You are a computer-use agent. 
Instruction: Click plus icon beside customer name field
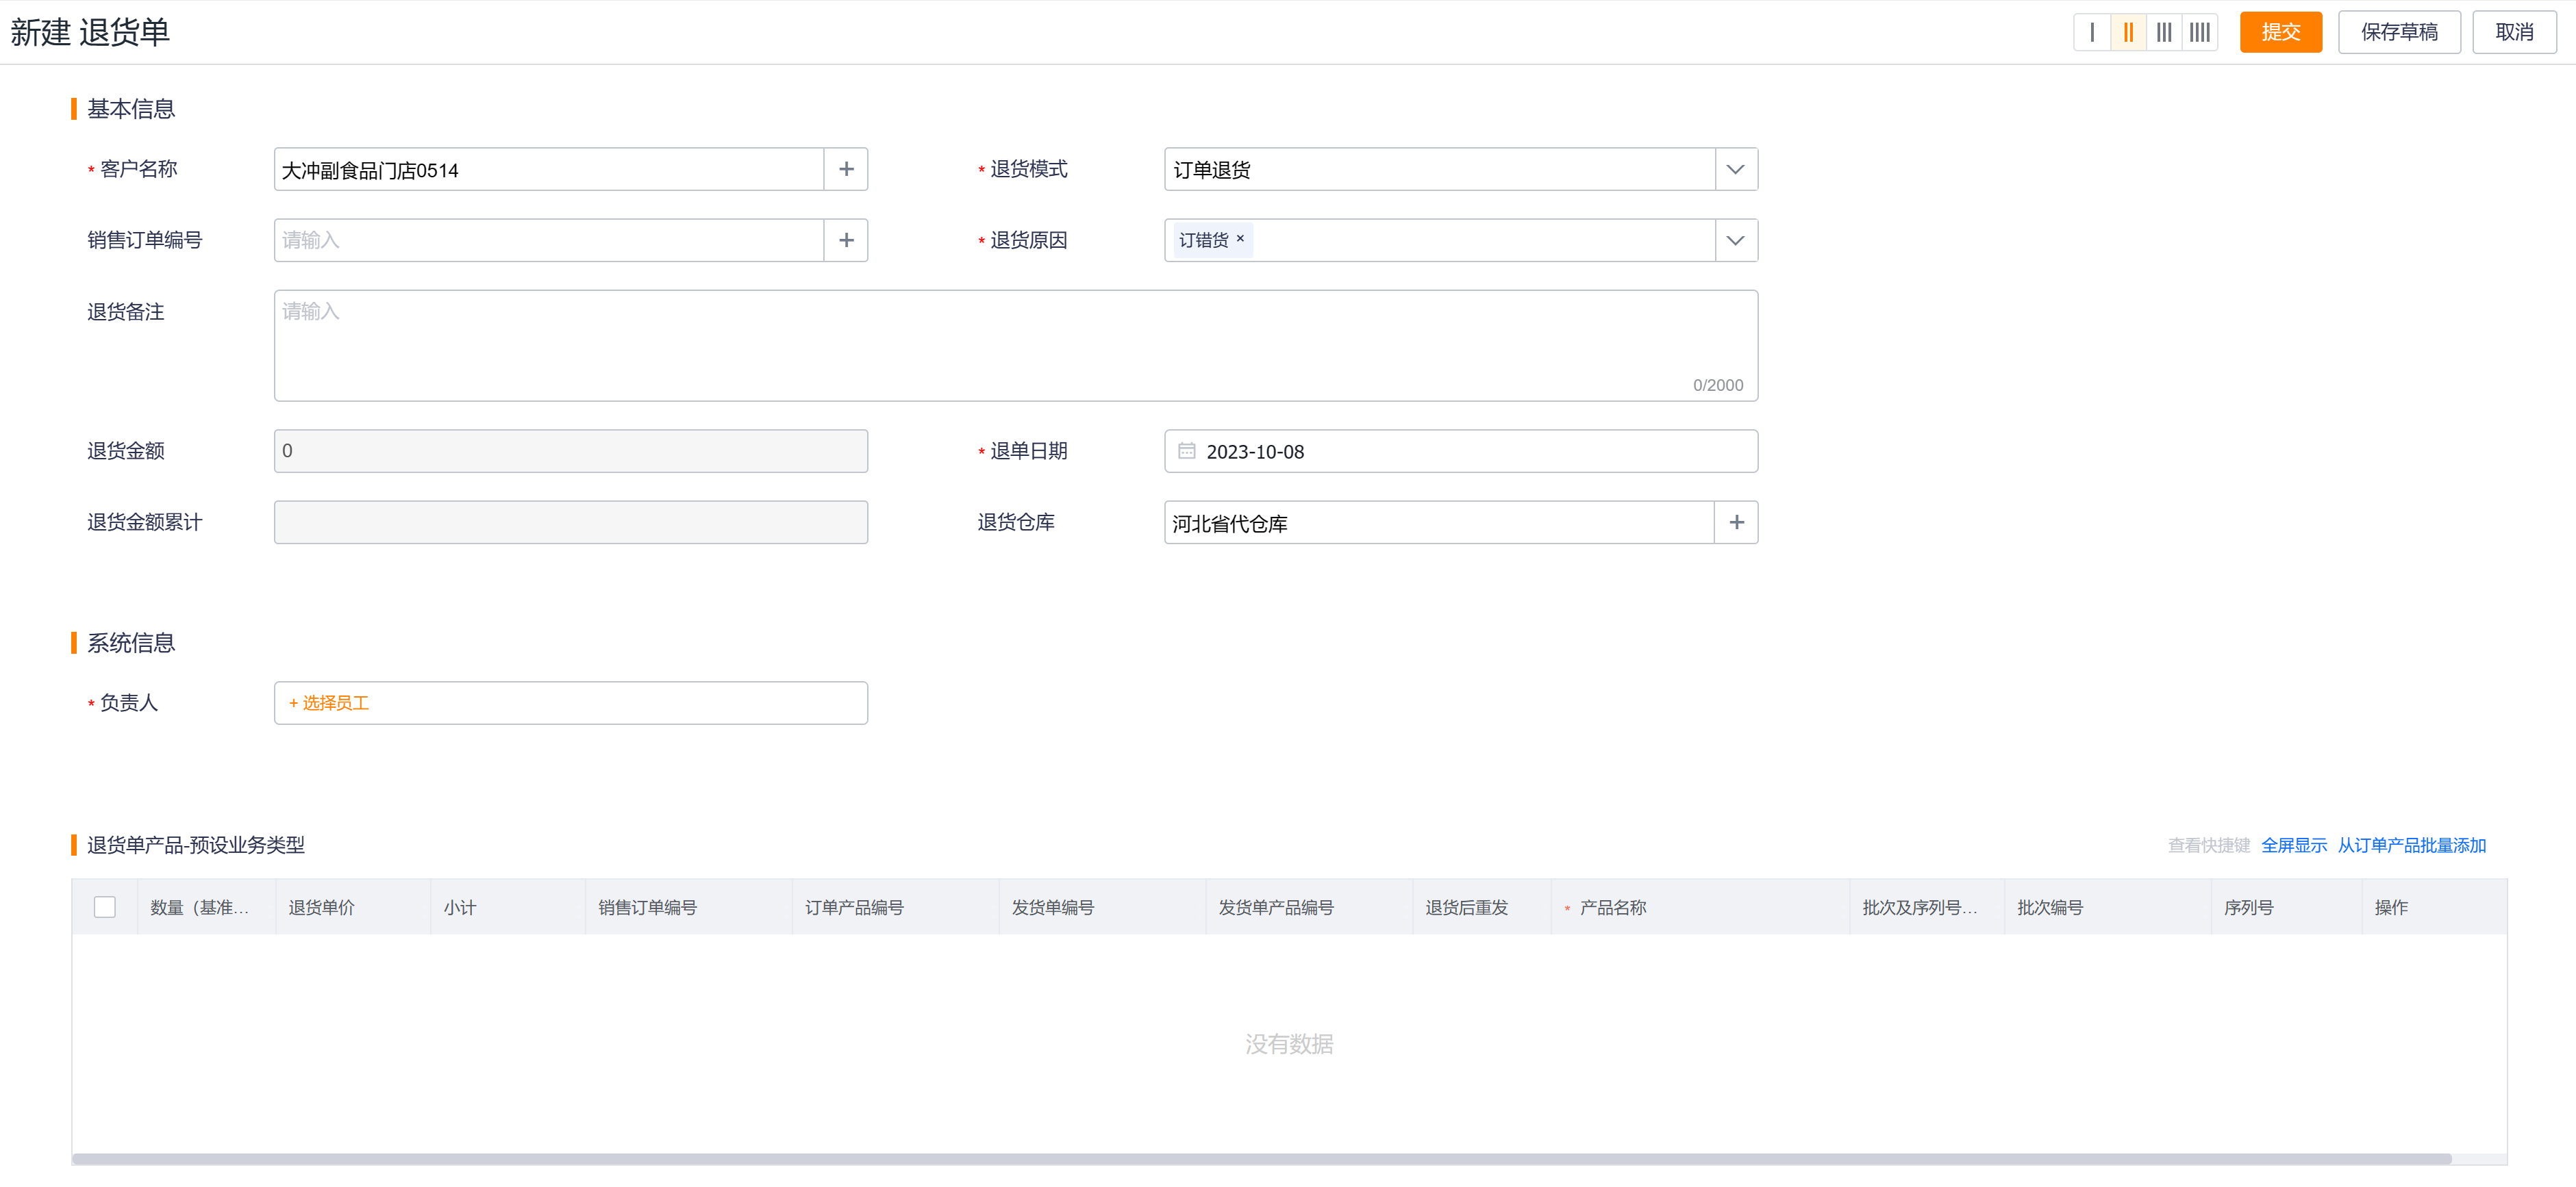[x=846, y=170]
